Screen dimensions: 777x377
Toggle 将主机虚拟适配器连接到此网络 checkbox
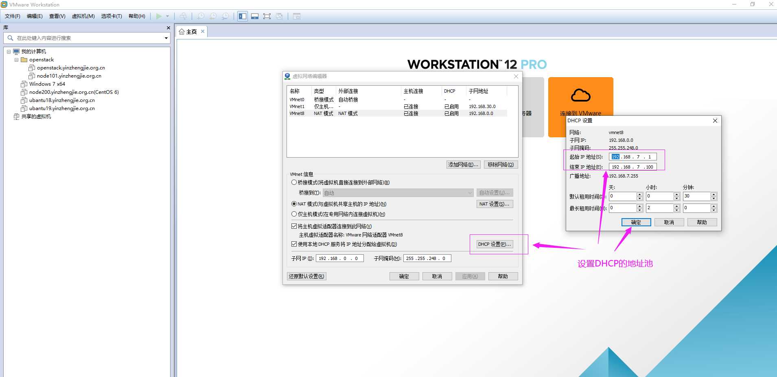pyautogui.click(x=294, y=226)
